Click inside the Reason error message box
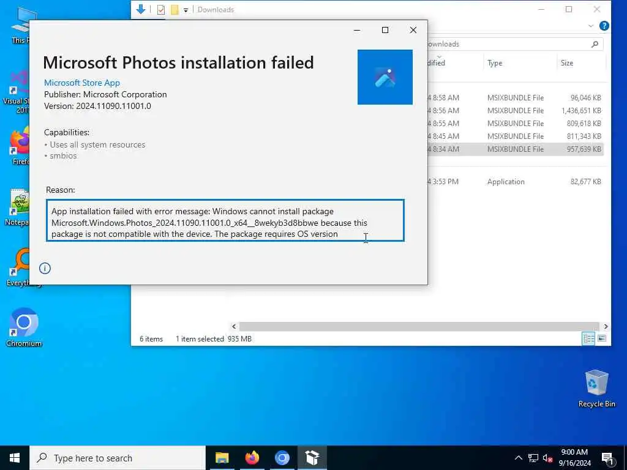 (x=225, y=220)
